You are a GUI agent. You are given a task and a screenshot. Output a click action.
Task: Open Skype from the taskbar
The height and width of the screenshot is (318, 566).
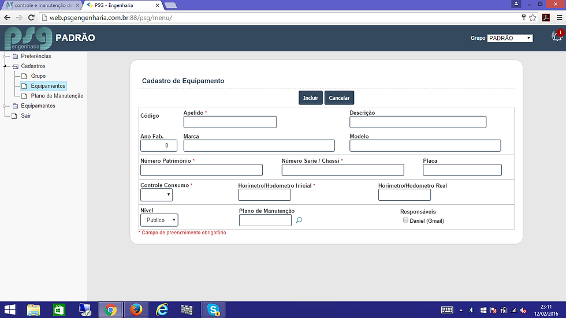coord(213,310)
